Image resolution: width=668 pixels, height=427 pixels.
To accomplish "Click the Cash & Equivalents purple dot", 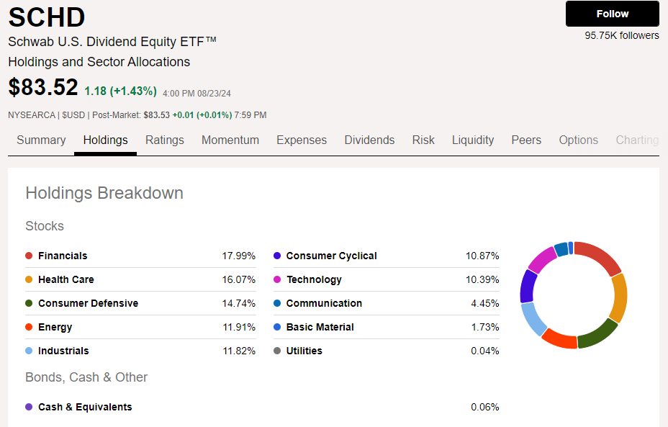I will pyautogui.click(x=29, y=407).
